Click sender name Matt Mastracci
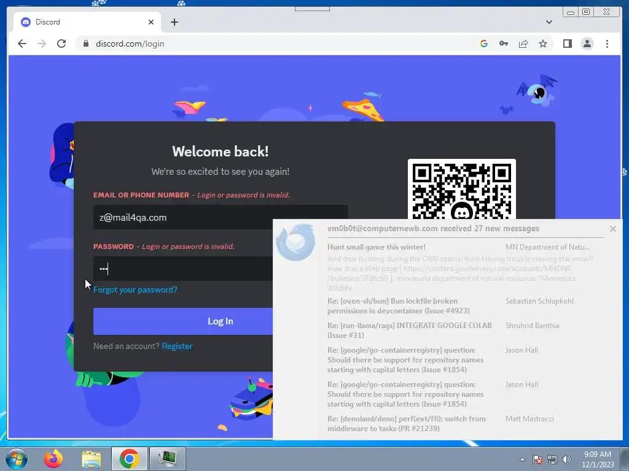The height and width of the screenshot is (471, 629). coord(529,418)
